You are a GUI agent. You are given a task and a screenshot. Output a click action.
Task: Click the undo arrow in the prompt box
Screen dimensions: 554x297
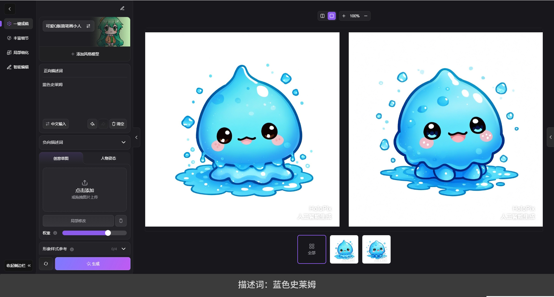coord(92,124)
